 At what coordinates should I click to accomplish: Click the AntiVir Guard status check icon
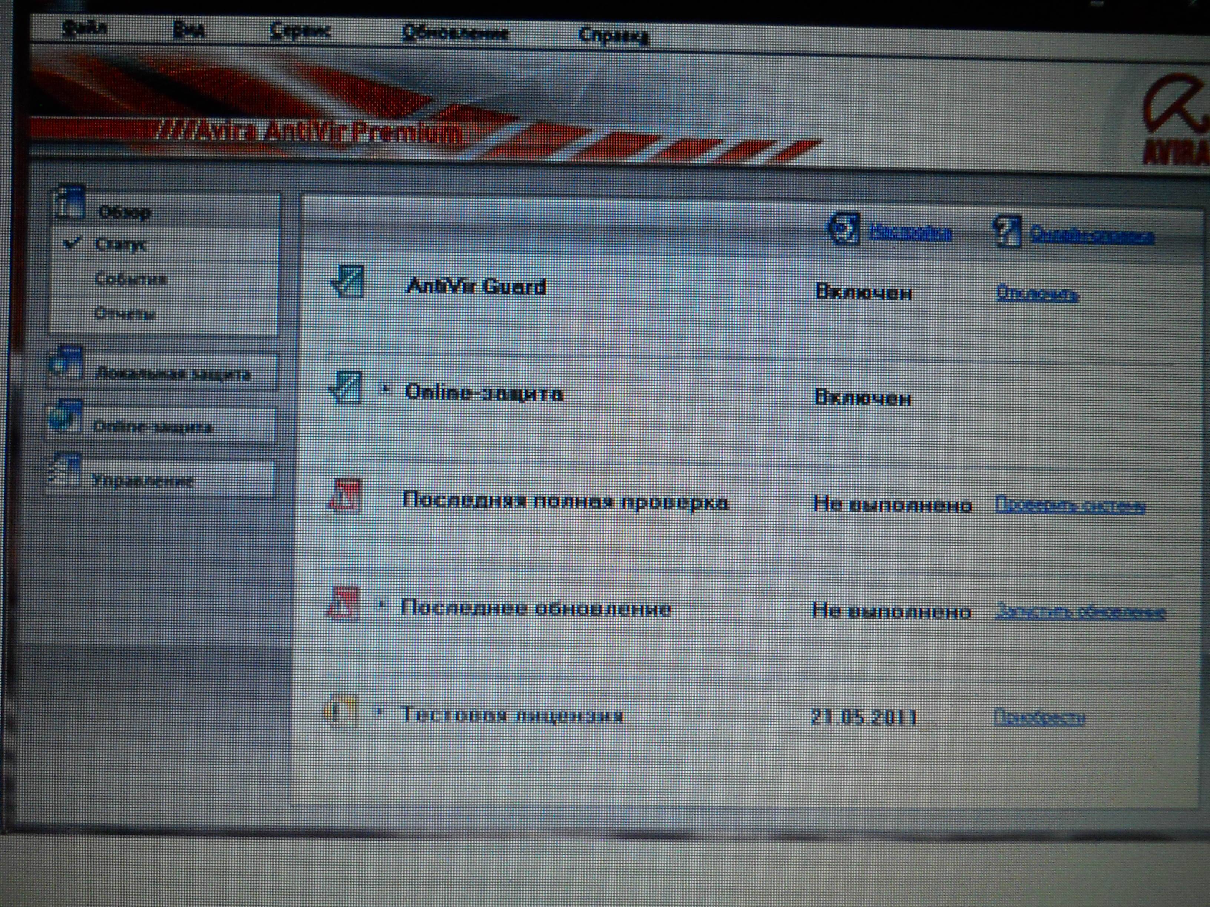(347, 282)
